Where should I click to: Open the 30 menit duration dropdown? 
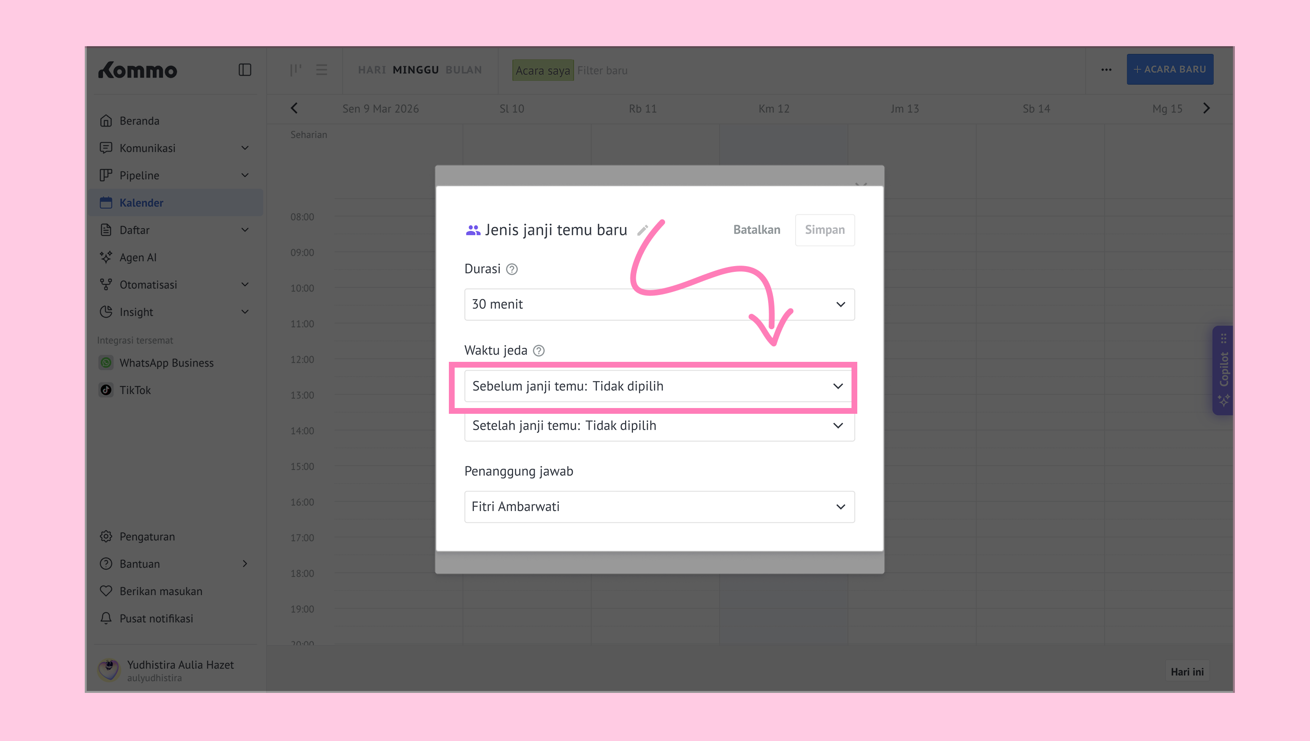(659, 304)
